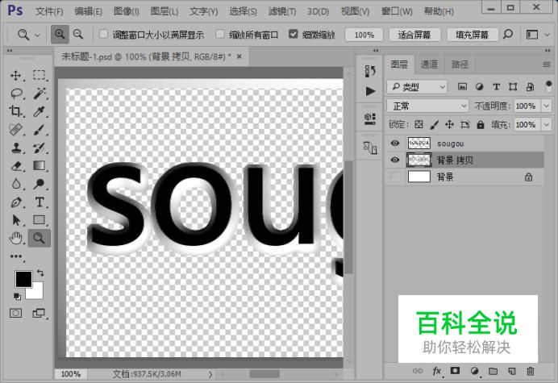The height and width of the screenshot is (383, 558).
Task: Enable 调整窗口大小以满屏显示 checkbox
Action: pos(103,34)
